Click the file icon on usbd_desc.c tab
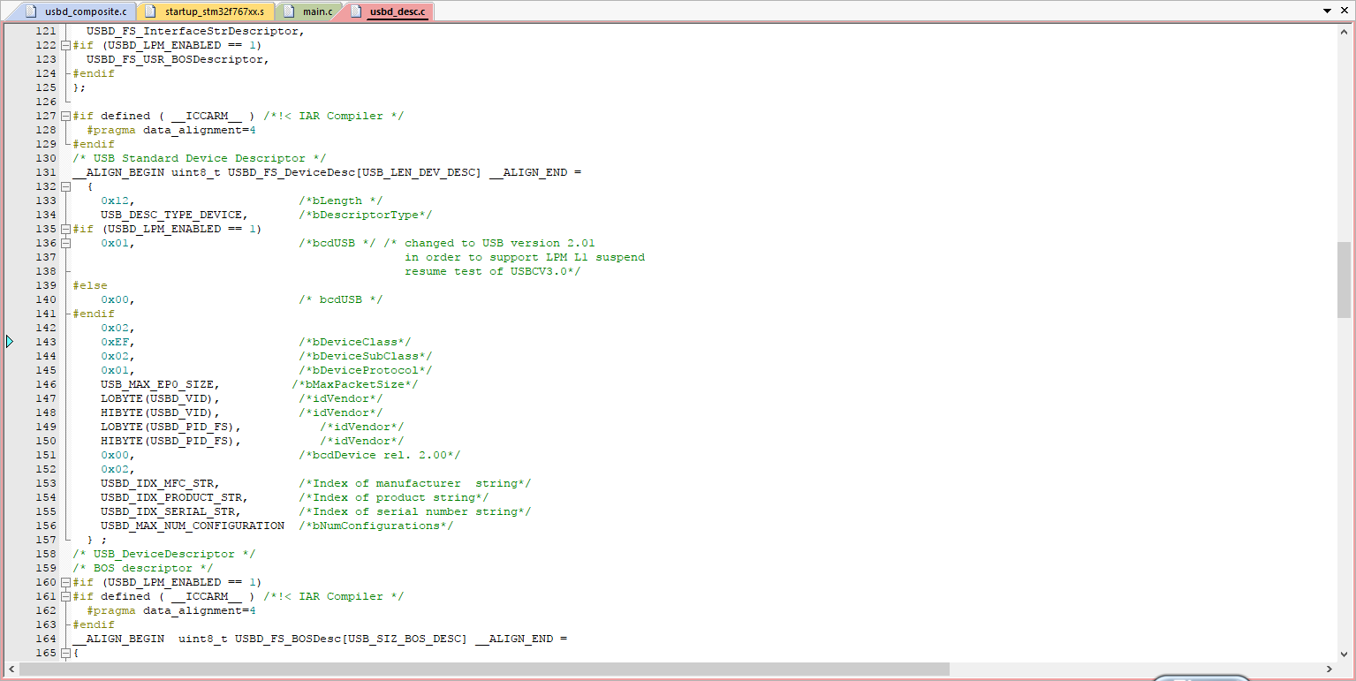This screenshot has height=681, width=1356. pos(356,11)
